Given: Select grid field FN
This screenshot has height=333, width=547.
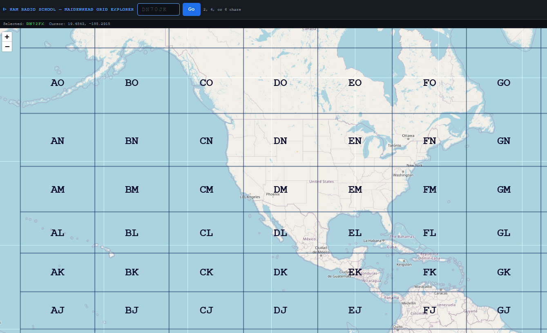Looking at the screenshot, I should click(429, 140).
